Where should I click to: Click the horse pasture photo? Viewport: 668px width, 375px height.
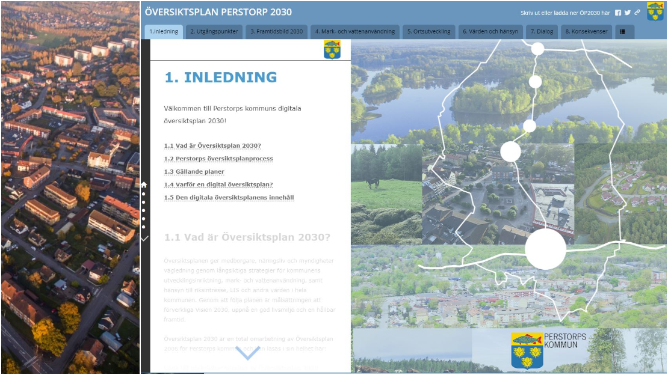(x=387, y=194)
